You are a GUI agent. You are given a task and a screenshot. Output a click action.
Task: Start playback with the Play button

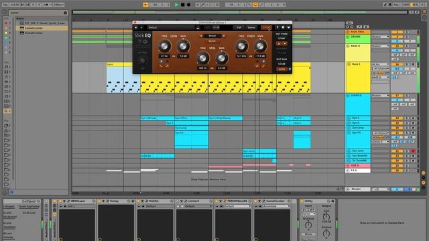point(176,5)
